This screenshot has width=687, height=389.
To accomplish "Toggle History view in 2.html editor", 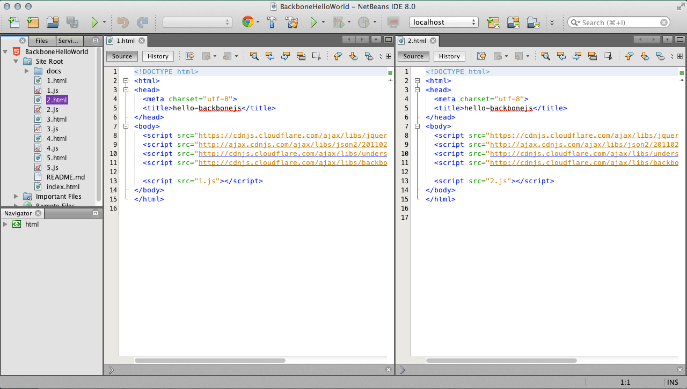I will coord(449,56).
